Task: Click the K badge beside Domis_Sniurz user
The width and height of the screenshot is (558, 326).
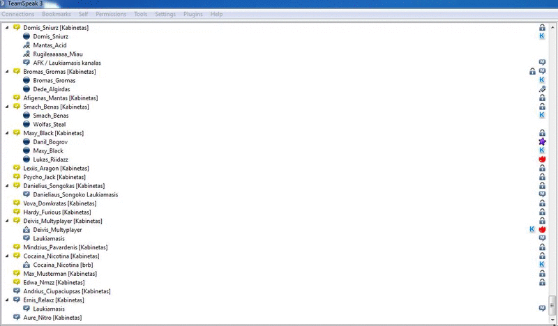Action: [x=542, y=36]
